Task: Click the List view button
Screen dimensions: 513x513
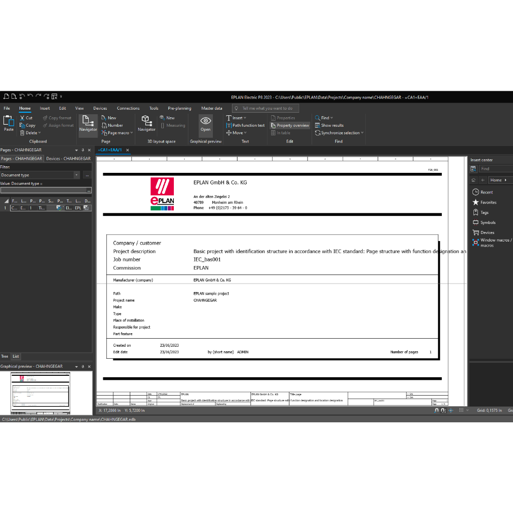Action: click(16, 356)
